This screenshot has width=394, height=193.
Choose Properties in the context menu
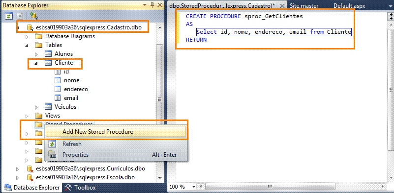coord(116,155)
